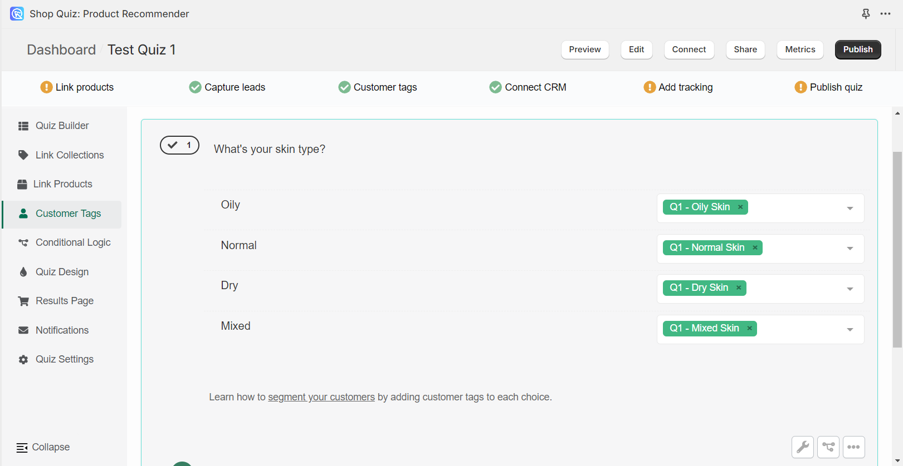Image resolution: width=903 pixels, height=466 pixels.
Task: Click the Link Collections tag icon
Action: [23, 155]
